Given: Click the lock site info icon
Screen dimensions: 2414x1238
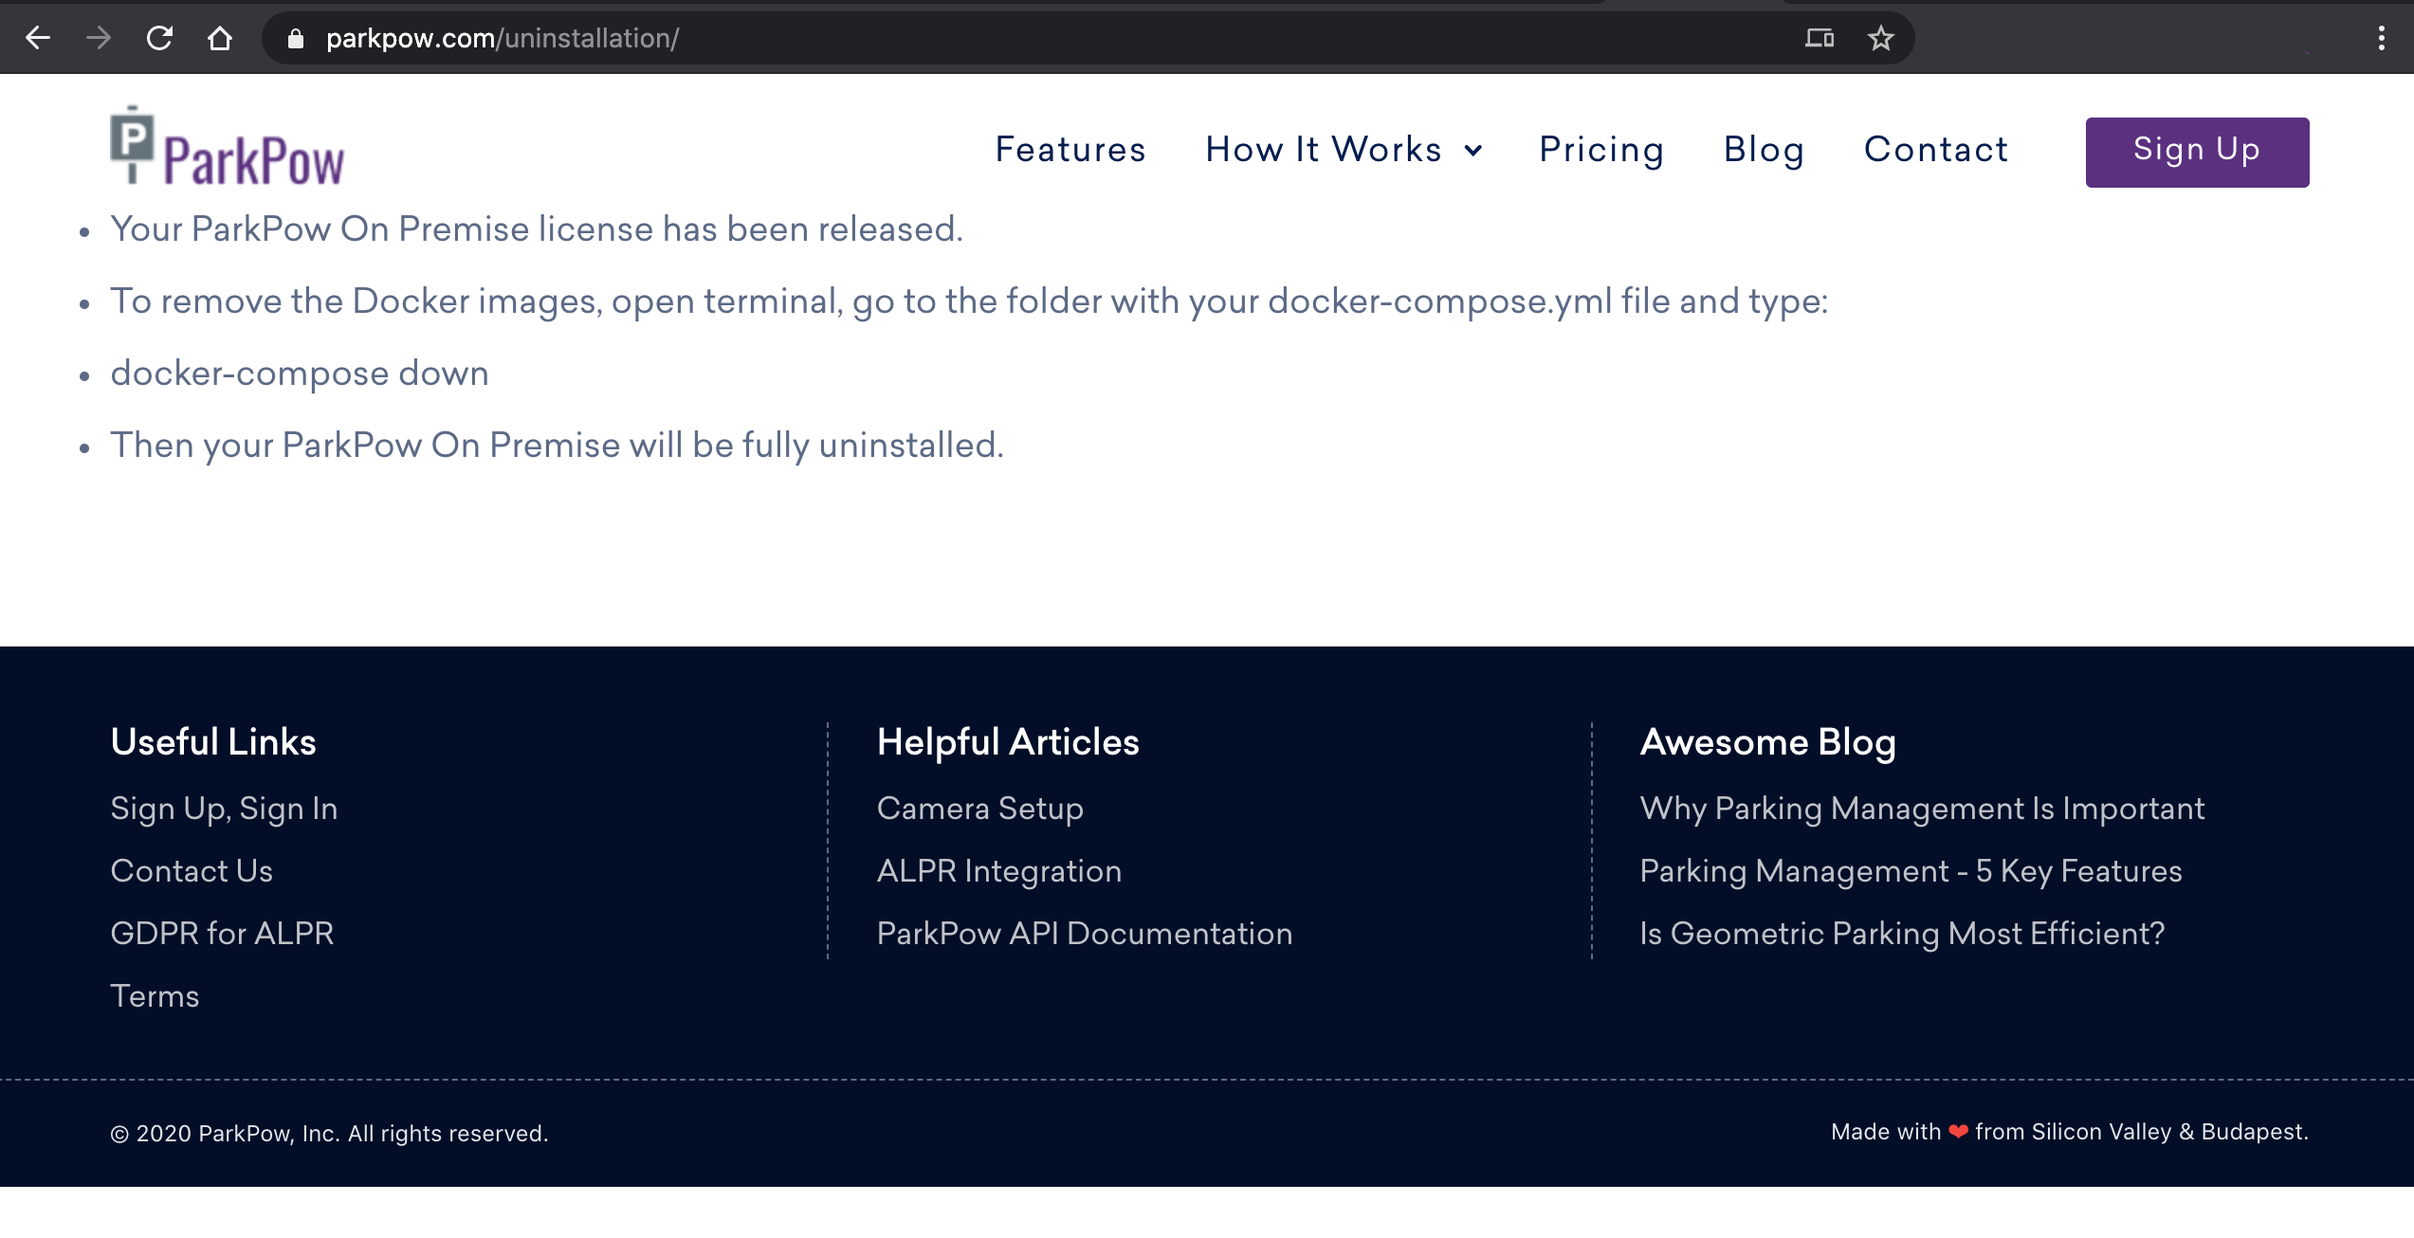Looking at the screenshot, I should tap(296, 38).
